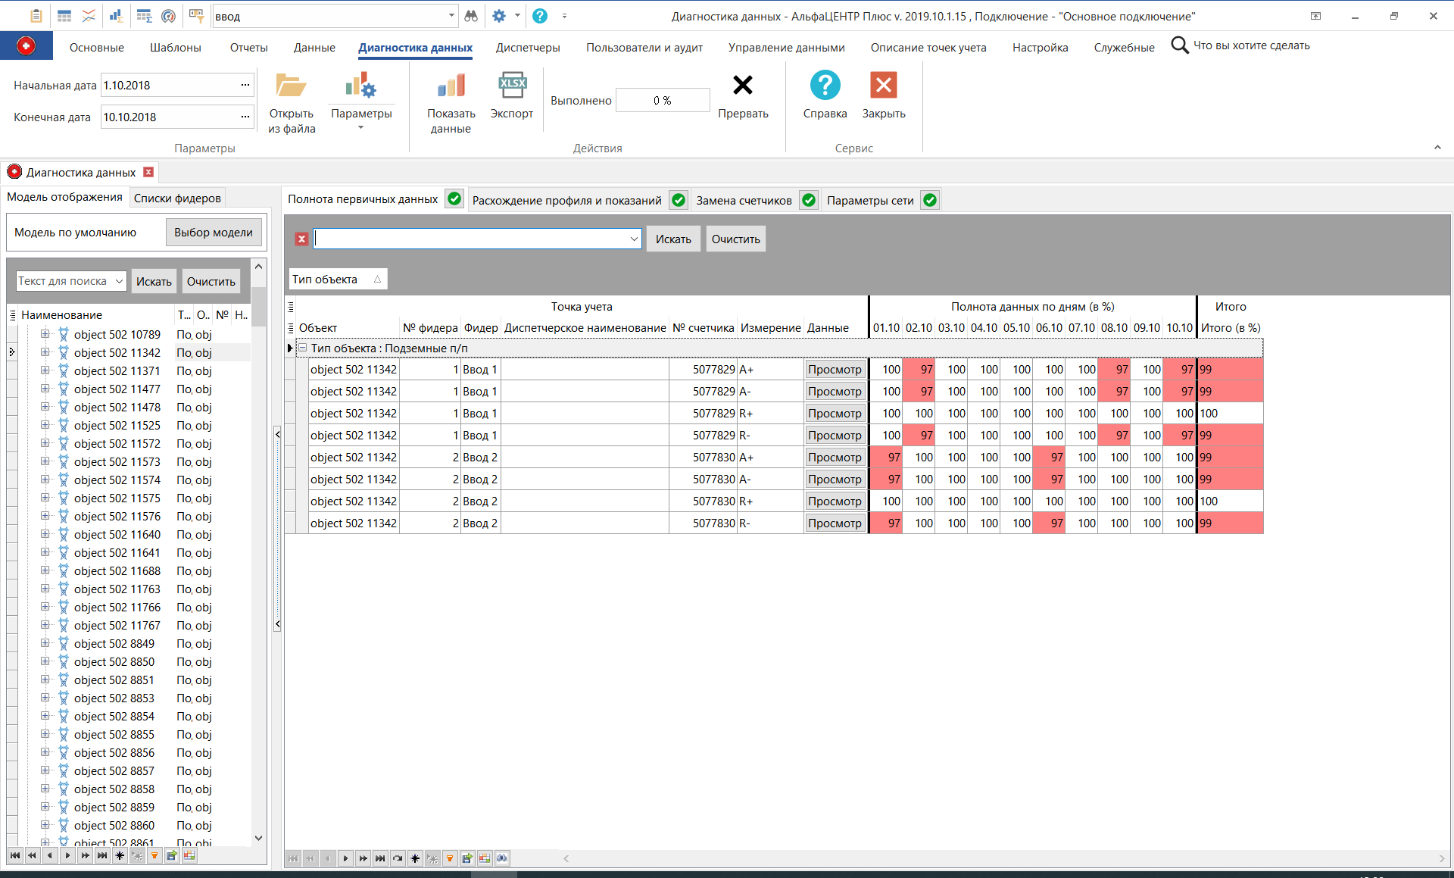Select the binoculars search icon in toolbar

point(471,15)
